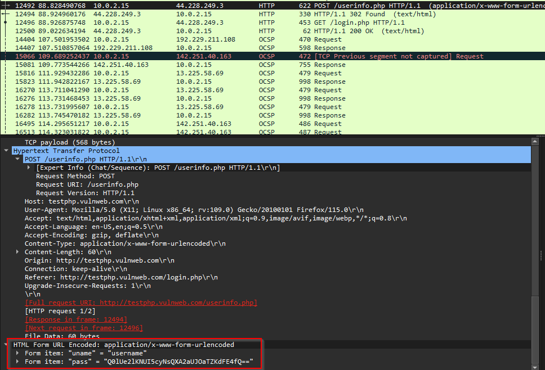This screenshot has height=370, width=545.
Task: Select packet 12494 HTTP 302 Found row
Action: [x=225, y=14]
